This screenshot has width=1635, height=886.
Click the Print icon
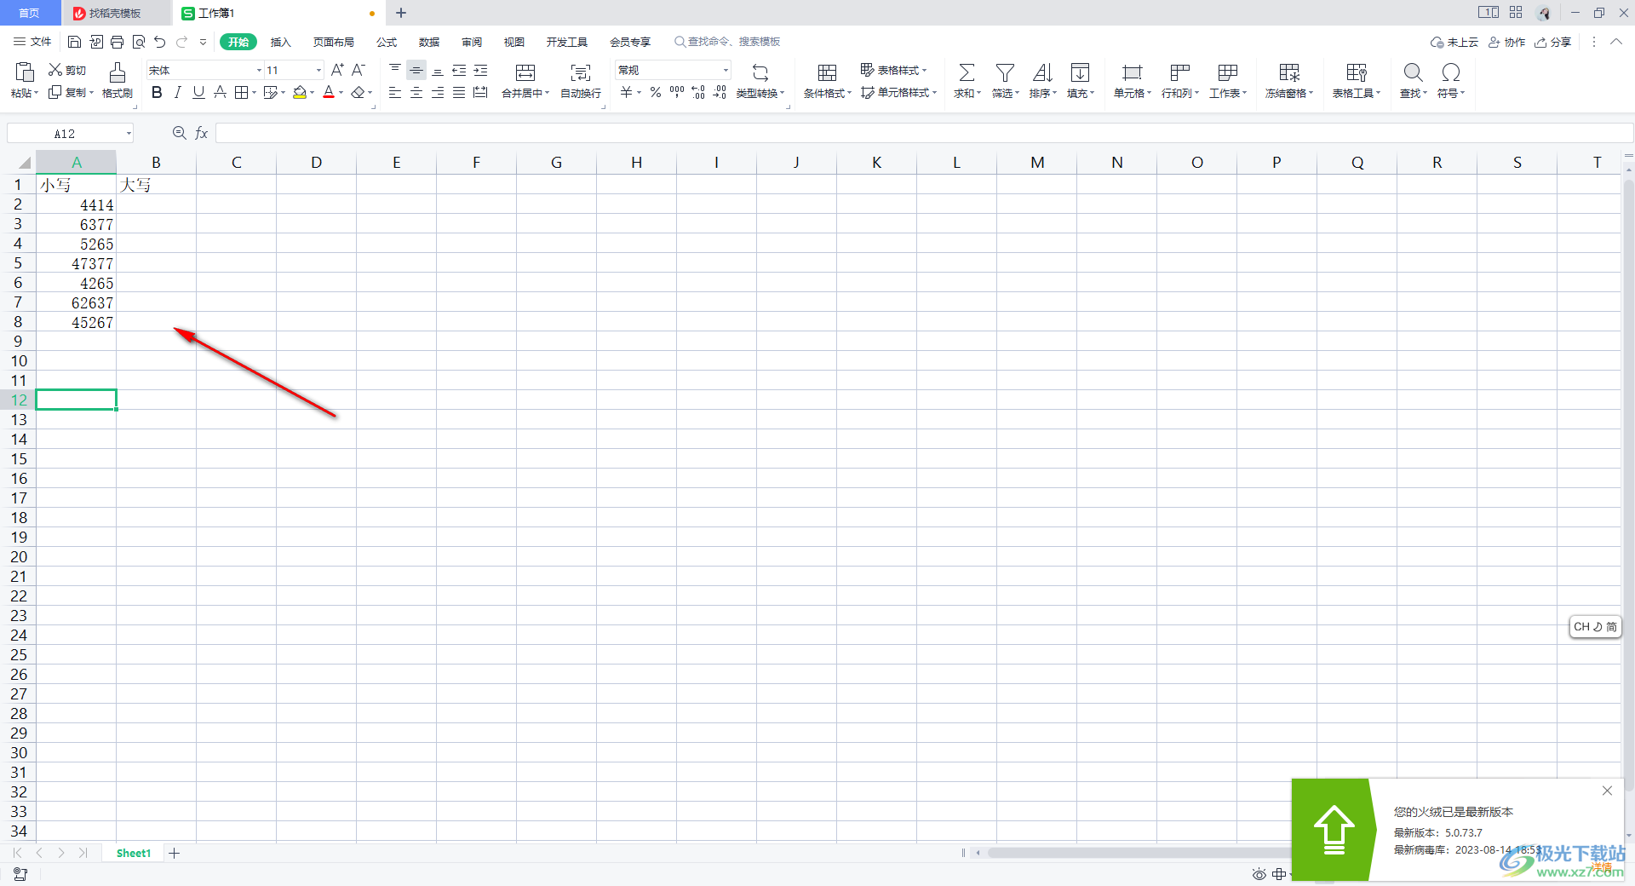point(117,42)
